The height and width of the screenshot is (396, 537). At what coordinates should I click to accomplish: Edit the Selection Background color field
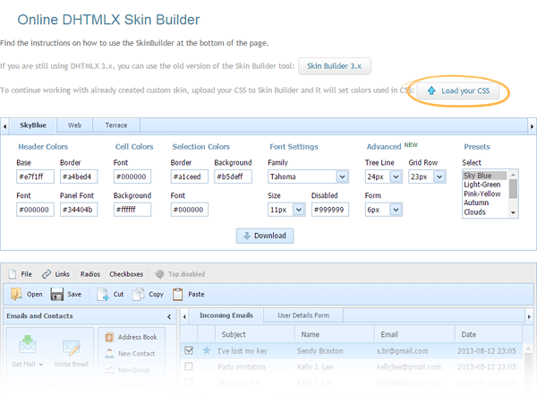pyautogui.click(x=233, y=176)
